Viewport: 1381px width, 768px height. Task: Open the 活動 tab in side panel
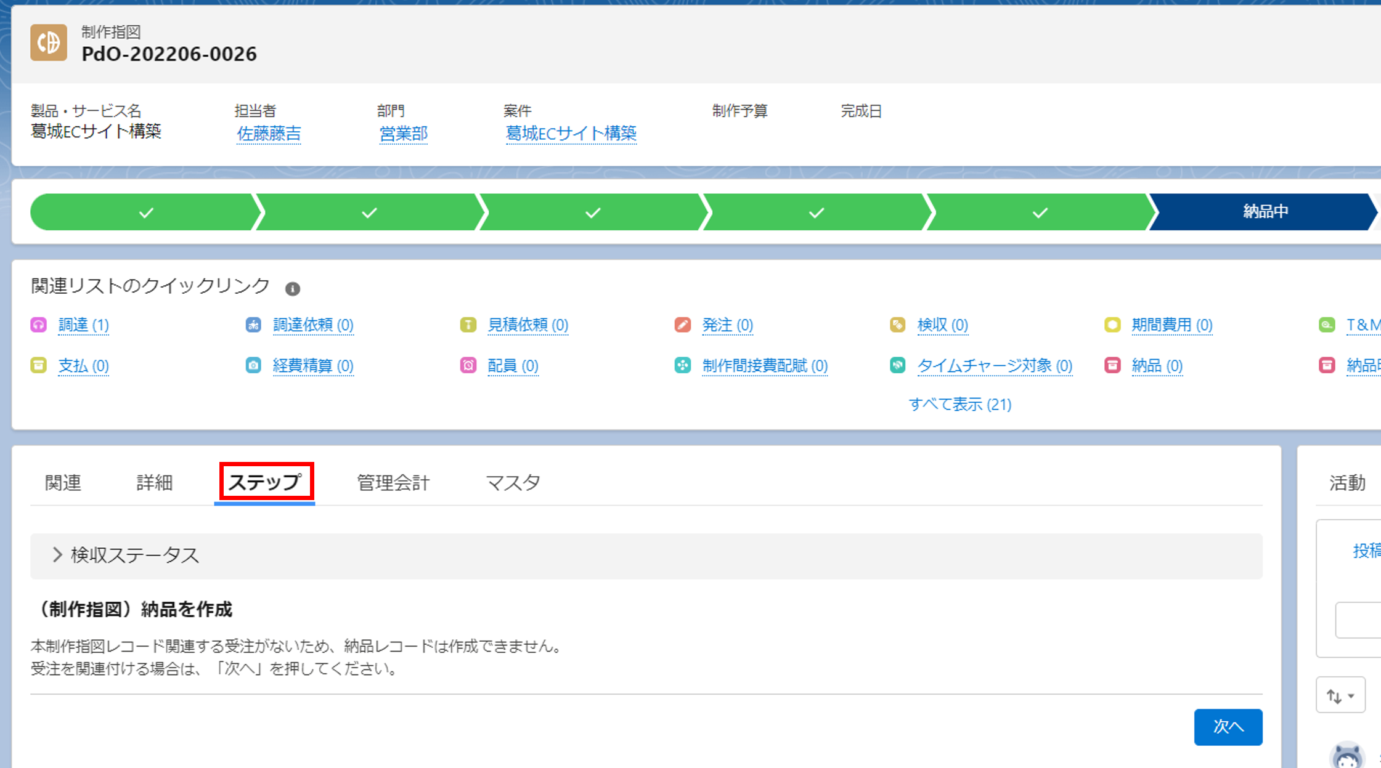[x=1348, y=482]
